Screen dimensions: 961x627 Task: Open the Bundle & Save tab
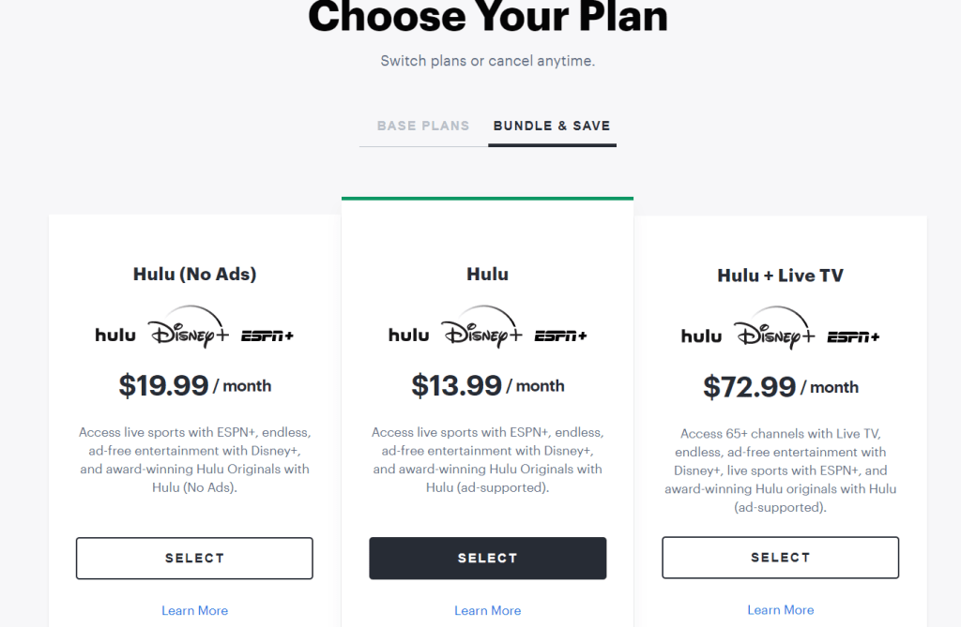(x=552, y=126)
